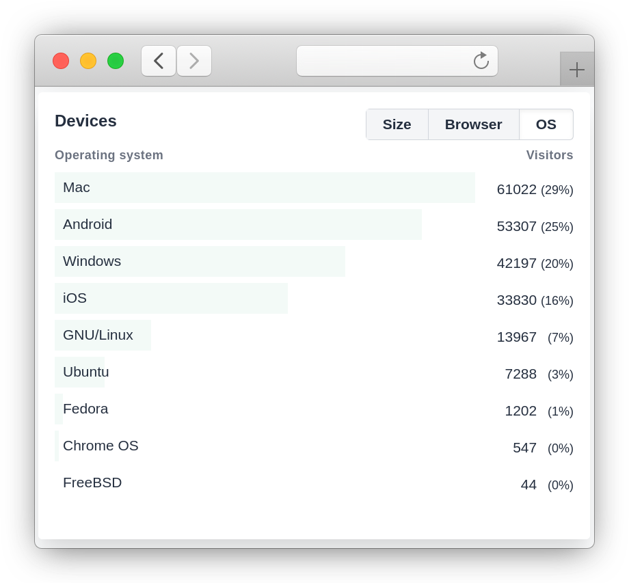
Task: Open the iOS breakdown row
Action: 171,298
